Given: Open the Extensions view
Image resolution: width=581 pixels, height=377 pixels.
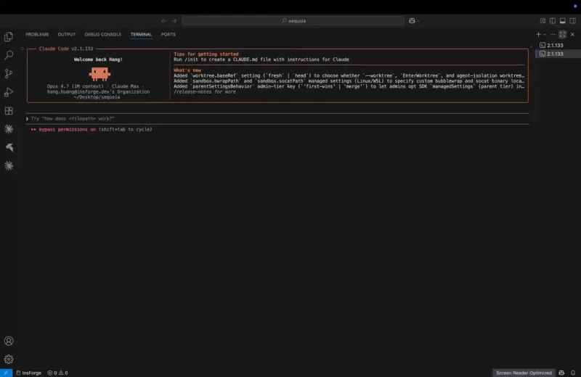Looking at the screenshot, I should pos(9,111).
